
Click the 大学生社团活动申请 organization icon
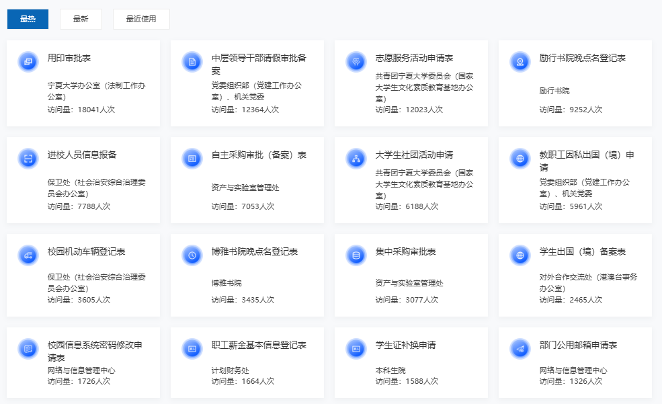(x=356, y=159)
